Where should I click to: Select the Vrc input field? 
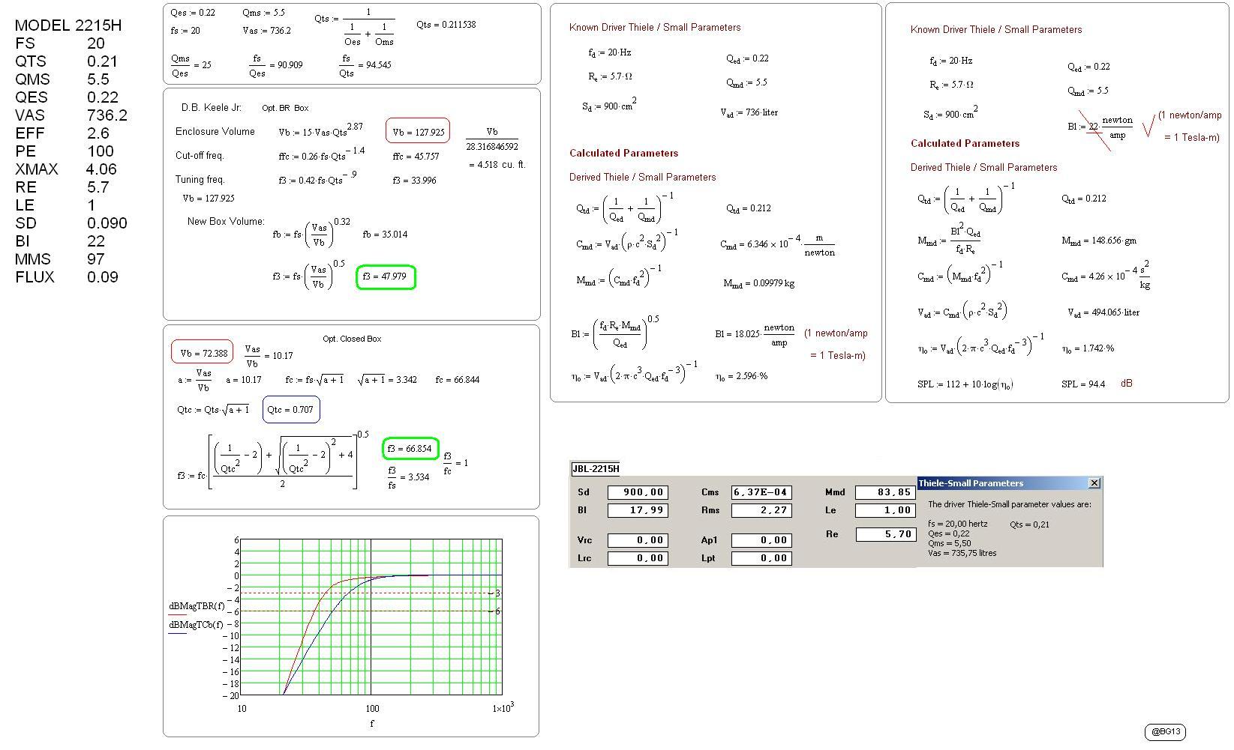pos(638,540)
